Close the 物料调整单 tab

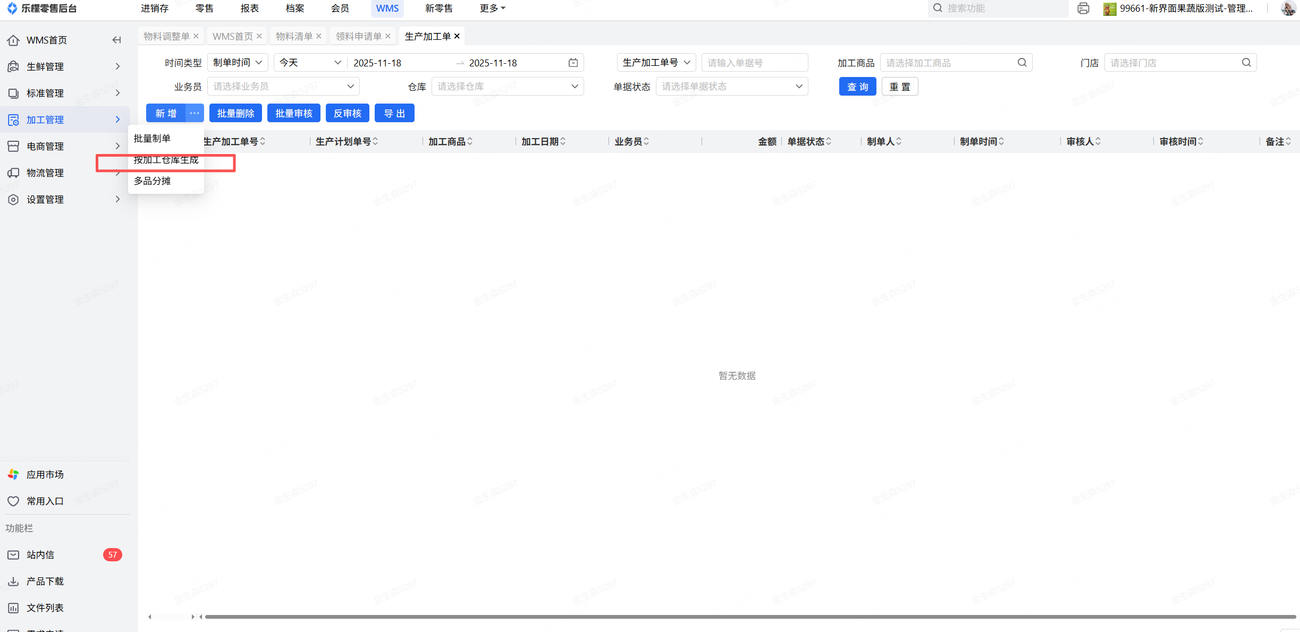(x=196, y=36)
